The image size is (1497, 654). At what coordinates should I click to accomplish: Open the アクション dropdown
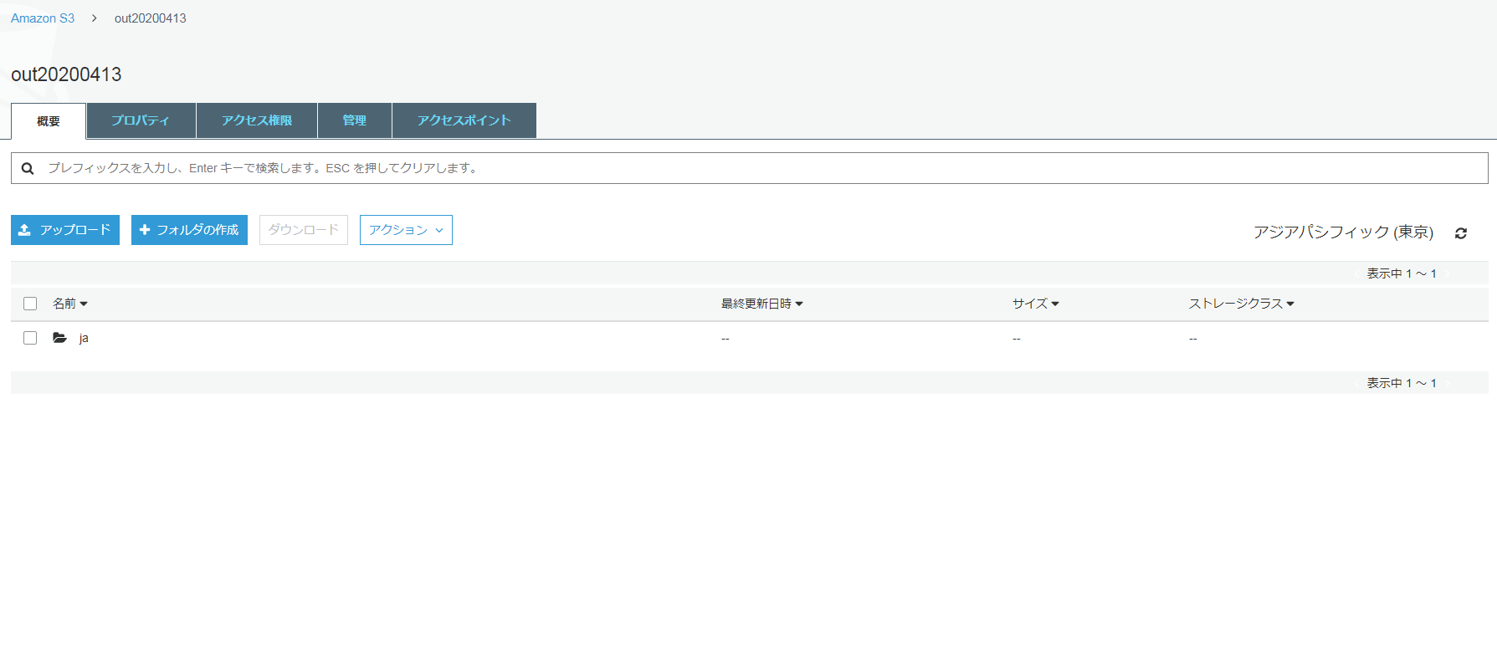click(x=406, y=230)
